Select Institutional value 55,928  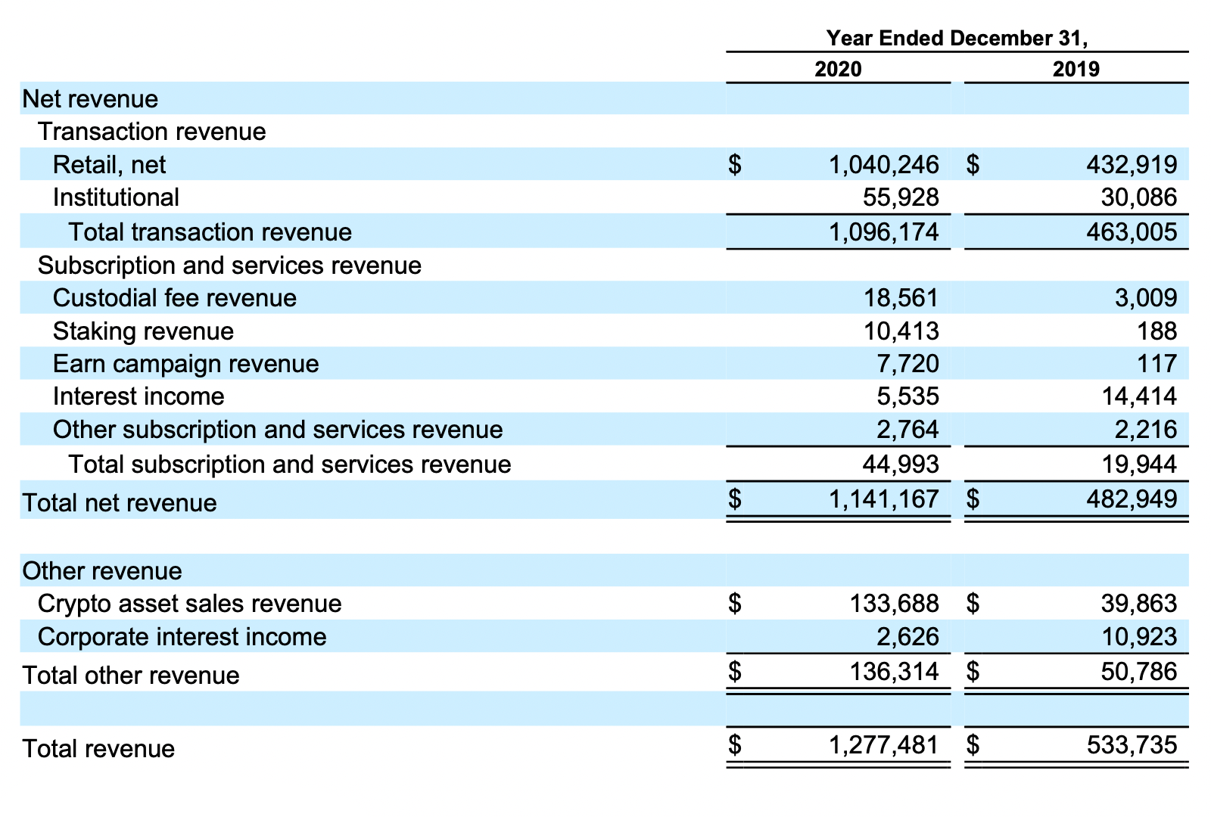click(901, 197)
